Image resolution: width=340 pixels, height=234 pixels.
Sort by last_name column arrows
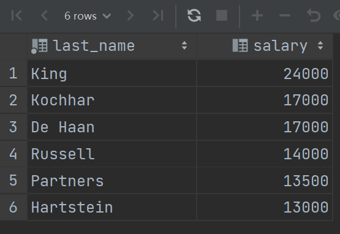click(x=184, y=45)
